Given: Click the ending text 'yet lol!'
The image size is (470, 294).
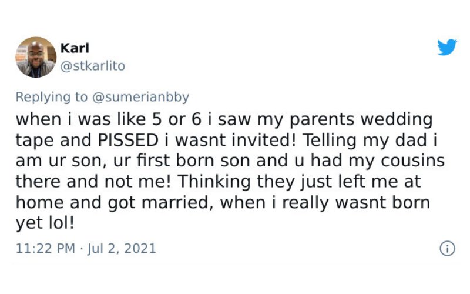Looking at the screenshot, I should tap(45, 223).
